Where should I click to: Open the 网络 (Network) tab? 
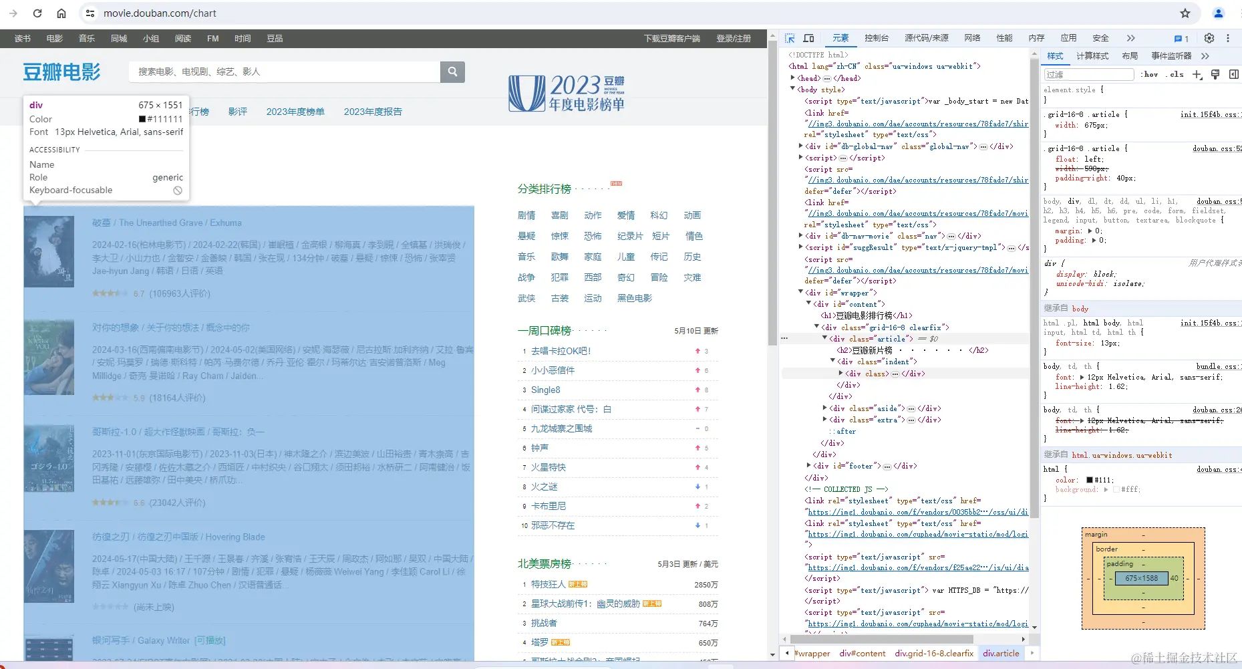(972, 38)
